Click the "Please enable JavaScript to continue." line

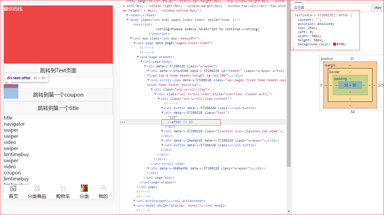coord(208,29)
